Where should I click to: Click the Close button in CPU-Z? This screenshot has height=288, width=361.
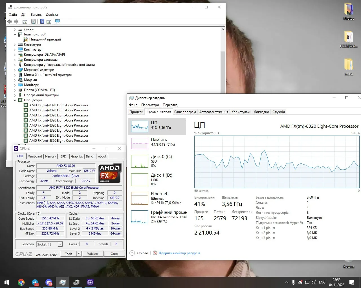114,254
